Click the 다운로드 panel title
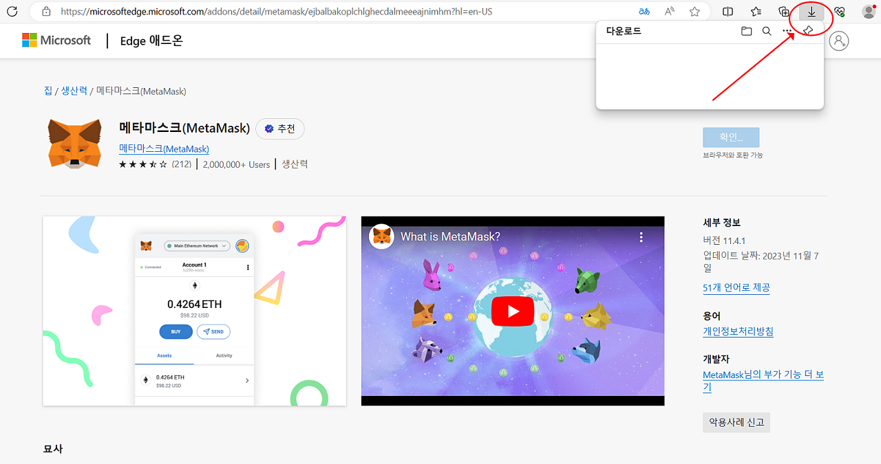Screen dimensions: 881x464 click(x=624, y=31)
